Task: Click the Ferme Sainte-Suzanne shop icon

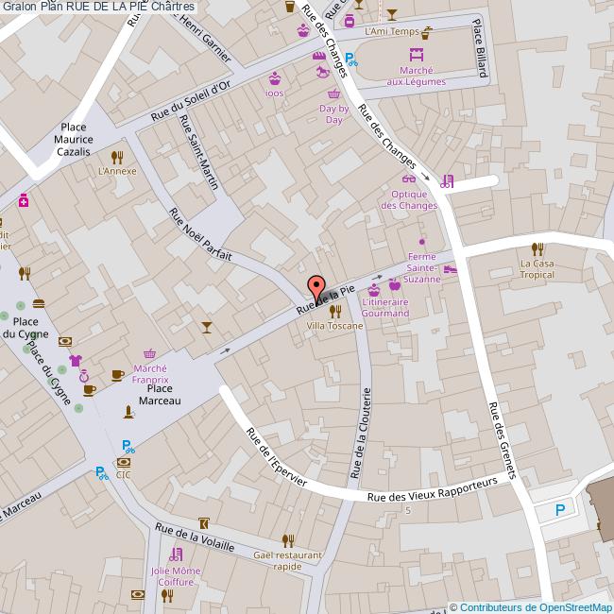Action: click(422, 241)
